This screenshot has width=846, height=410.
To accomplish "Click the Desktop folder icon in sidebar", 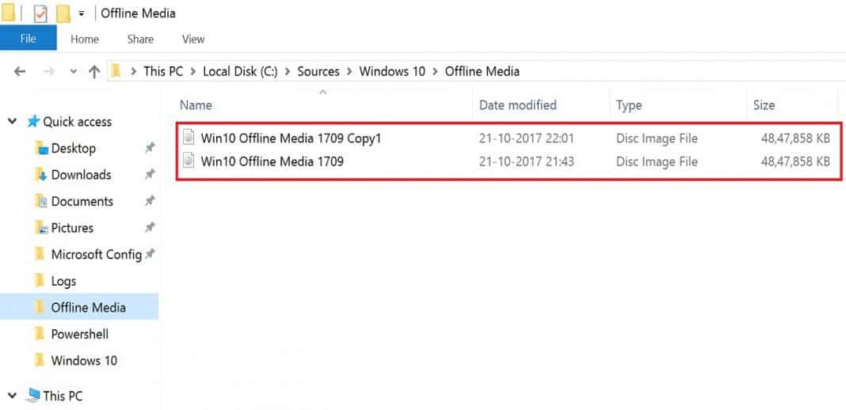I will point(41,148).
